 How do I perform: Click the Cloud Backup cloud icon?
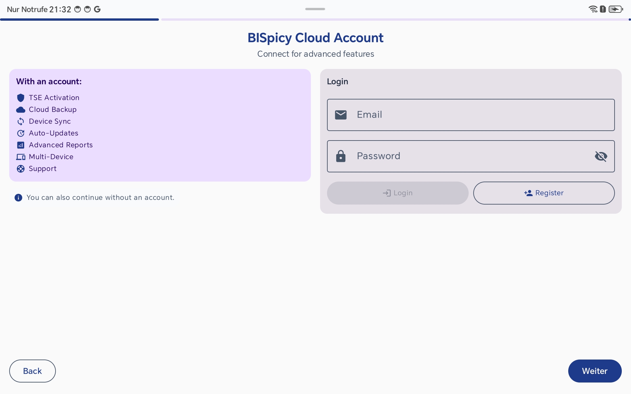click(x=21, y=110)
